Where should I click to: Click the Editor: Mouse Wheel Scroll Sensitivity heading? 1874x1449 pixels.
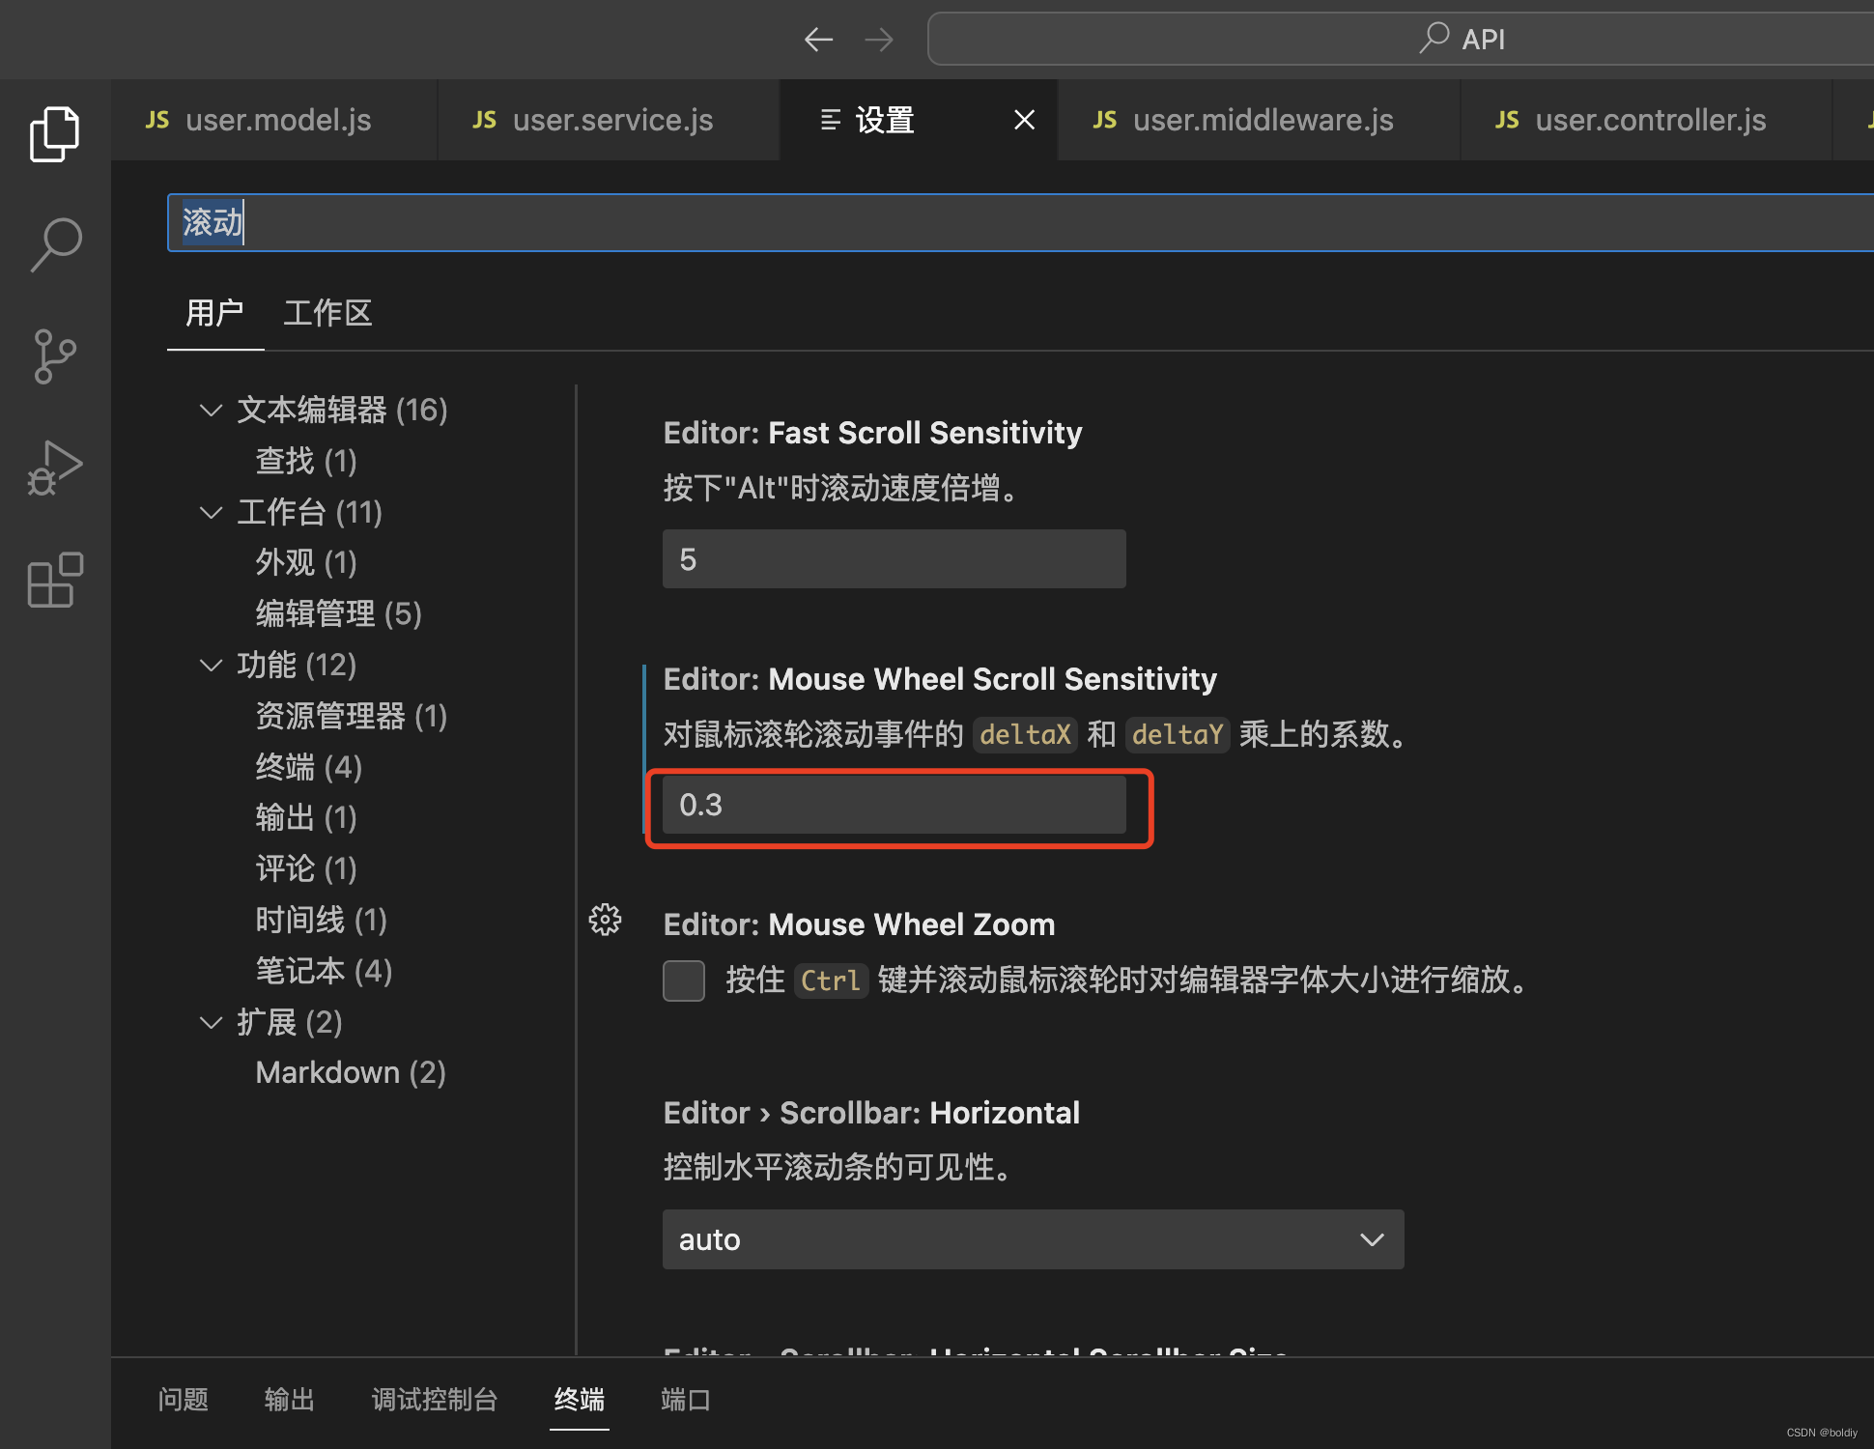coord(940,679)
